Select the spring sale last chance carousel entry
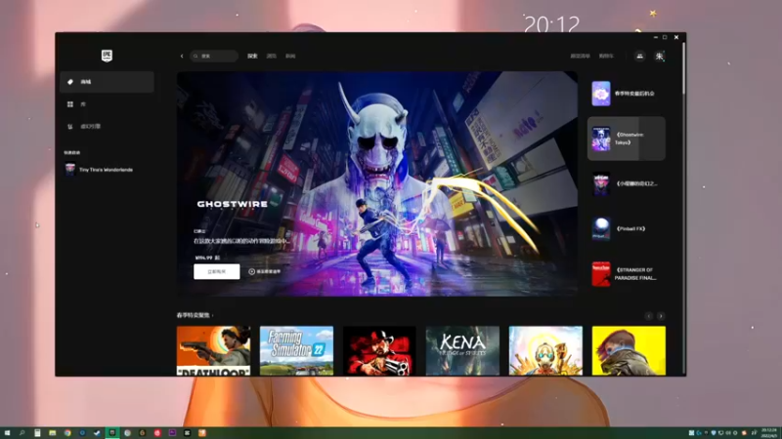Viewport: 782px width, 439px height. [627, 94]
